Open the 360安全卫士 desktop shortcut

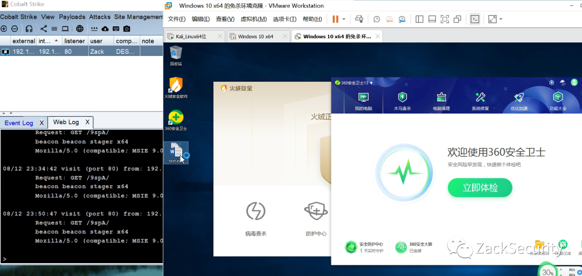[176, 121]
